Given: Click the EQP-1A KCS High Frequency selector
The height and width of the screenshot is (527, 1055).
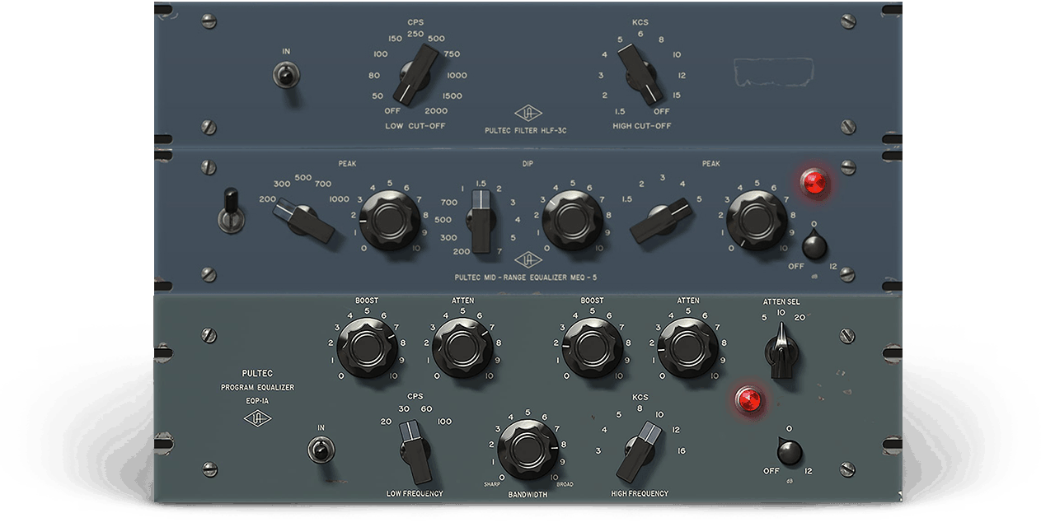Looking at the screenshot, I should pyautogui.click(x=640, y=452).
